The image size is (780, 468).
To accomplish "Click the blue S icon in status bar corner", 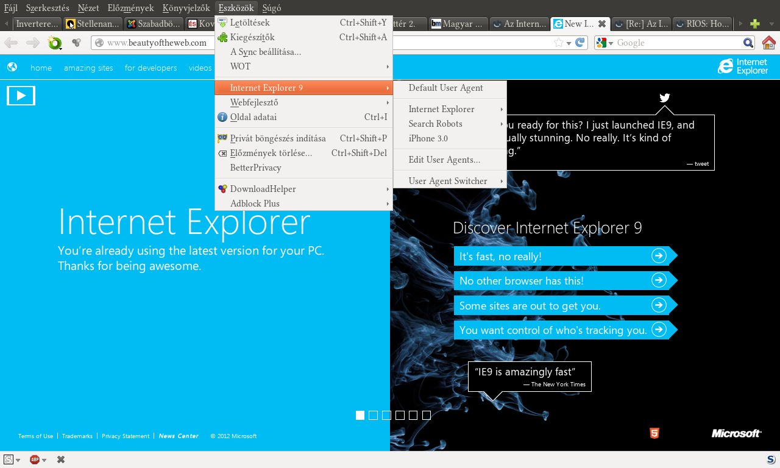I will pos(771,459).
